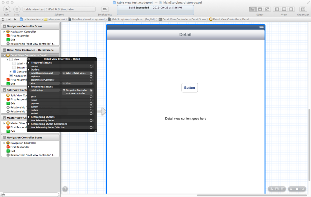Open the Organizer window
This screenshot has height=197, width=311.
(x=303, y=9)
